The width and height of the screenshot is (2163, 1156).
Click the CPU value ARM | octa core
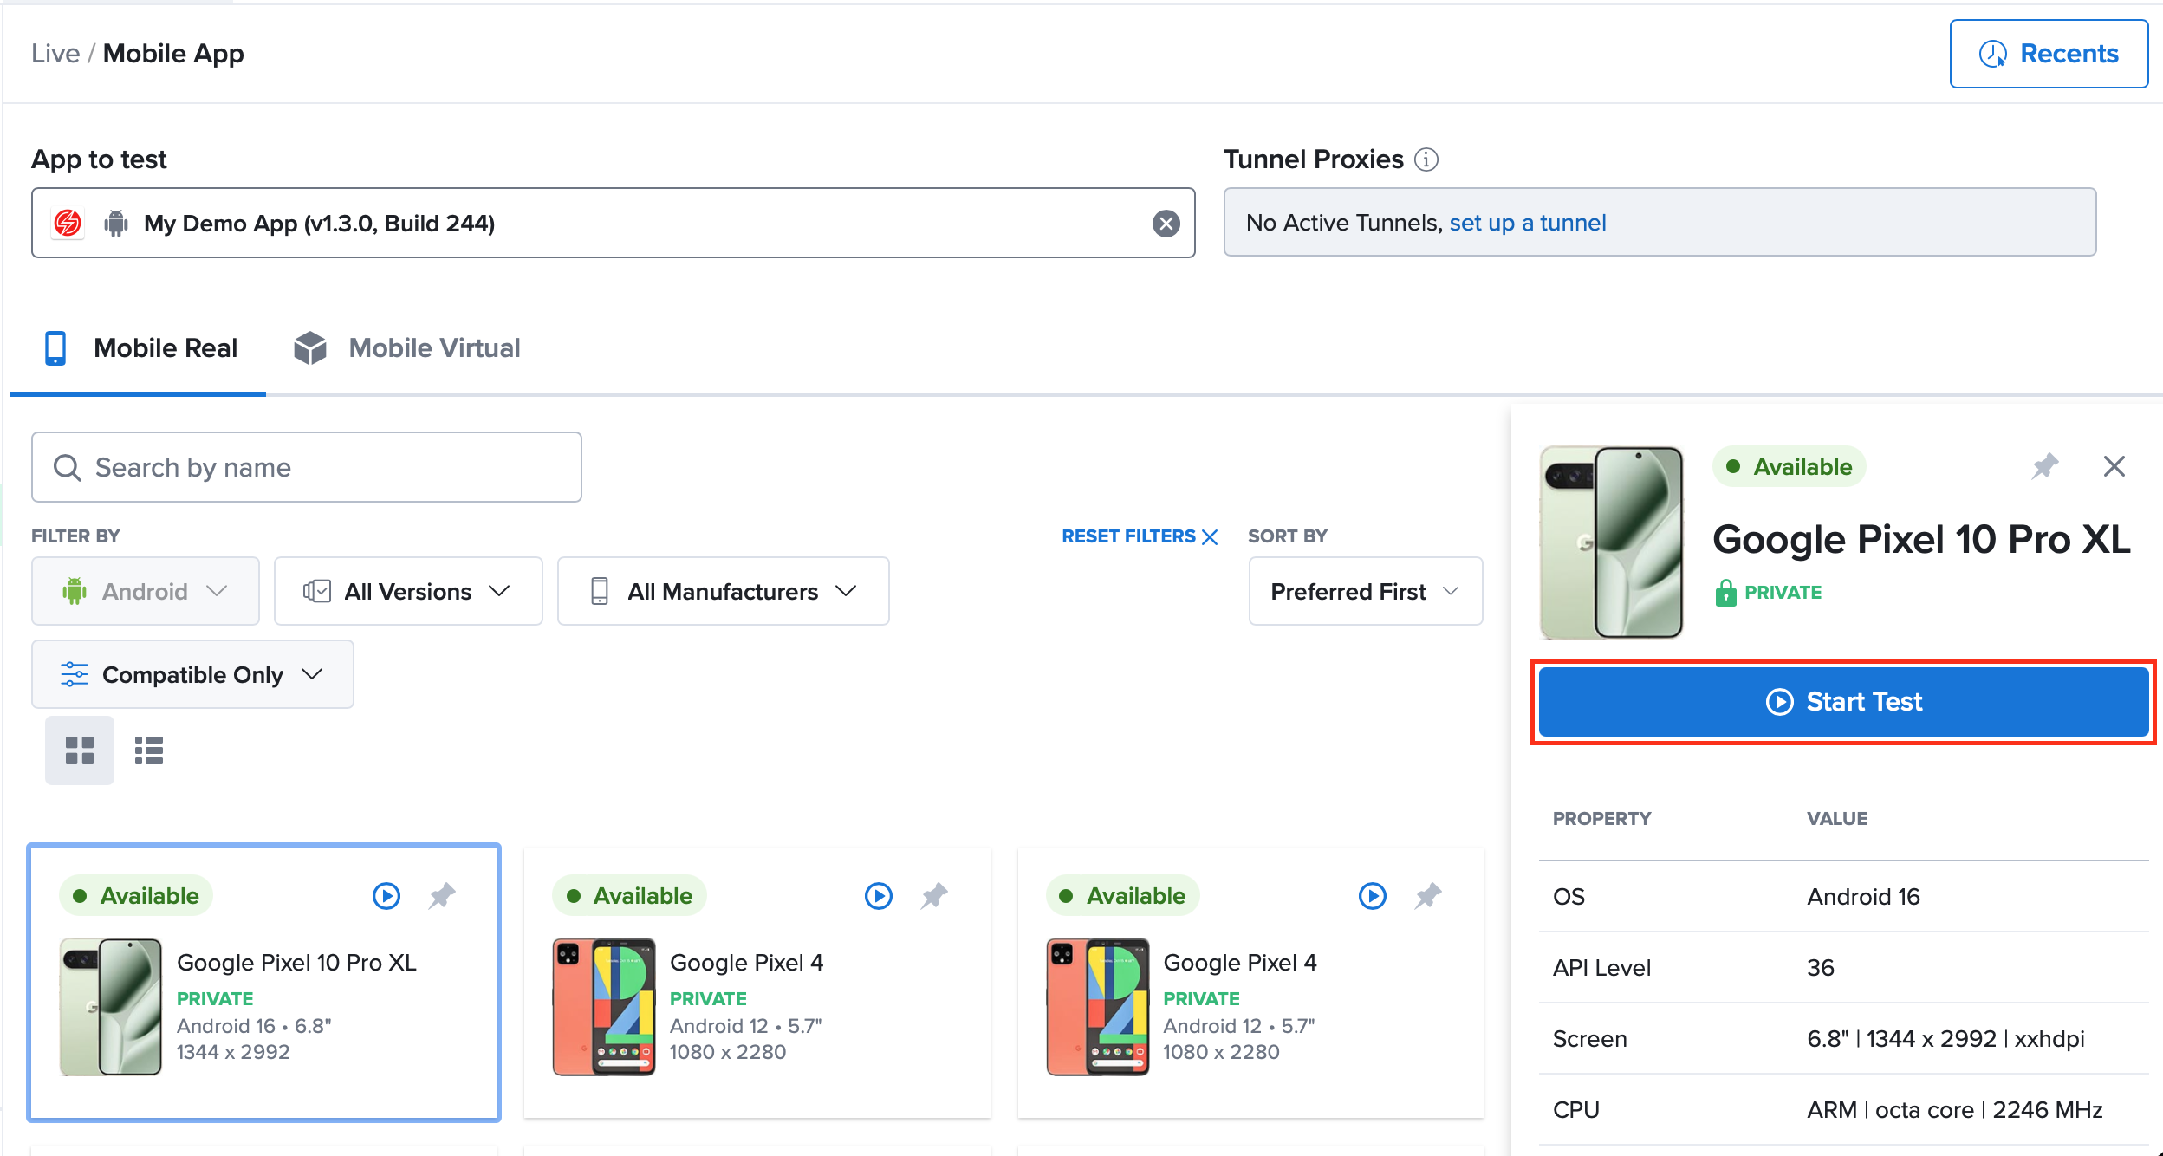point(1955,1110)
